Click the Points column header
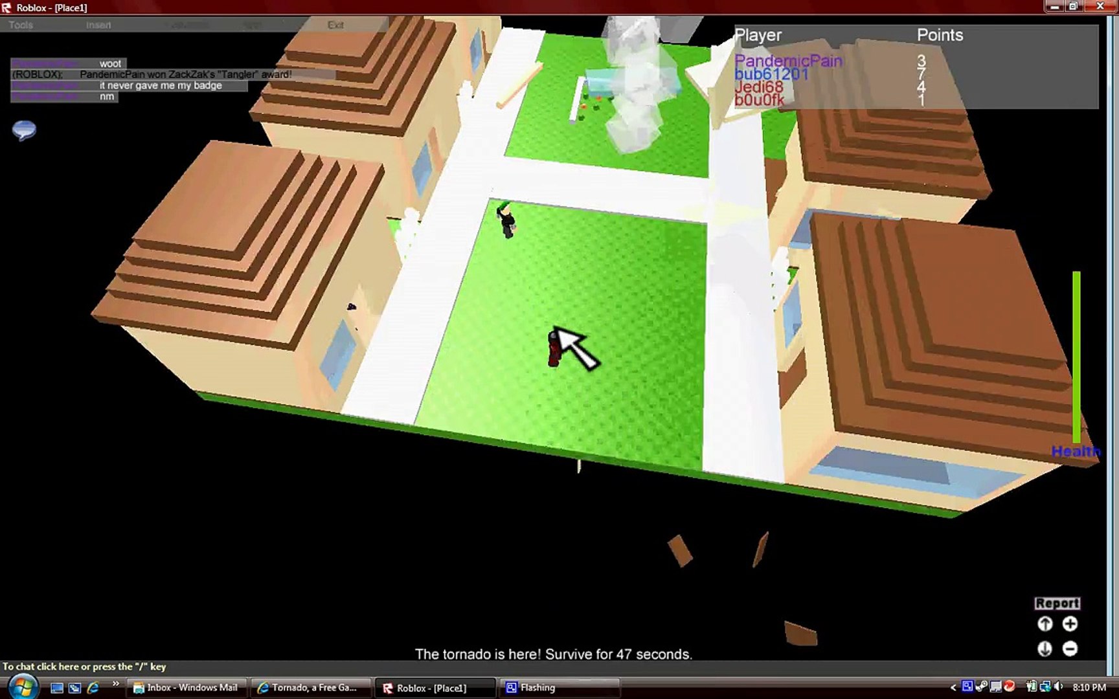Viewport: 1119px width, 699px height. [x=940, y=36]
